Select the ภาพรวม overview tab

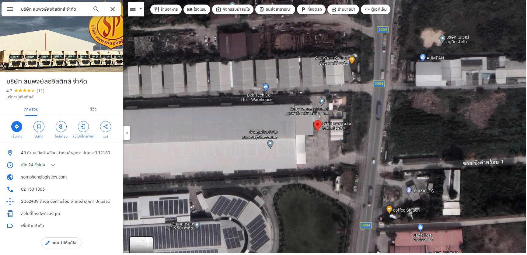pyautogui.click(x=31, y=109)
